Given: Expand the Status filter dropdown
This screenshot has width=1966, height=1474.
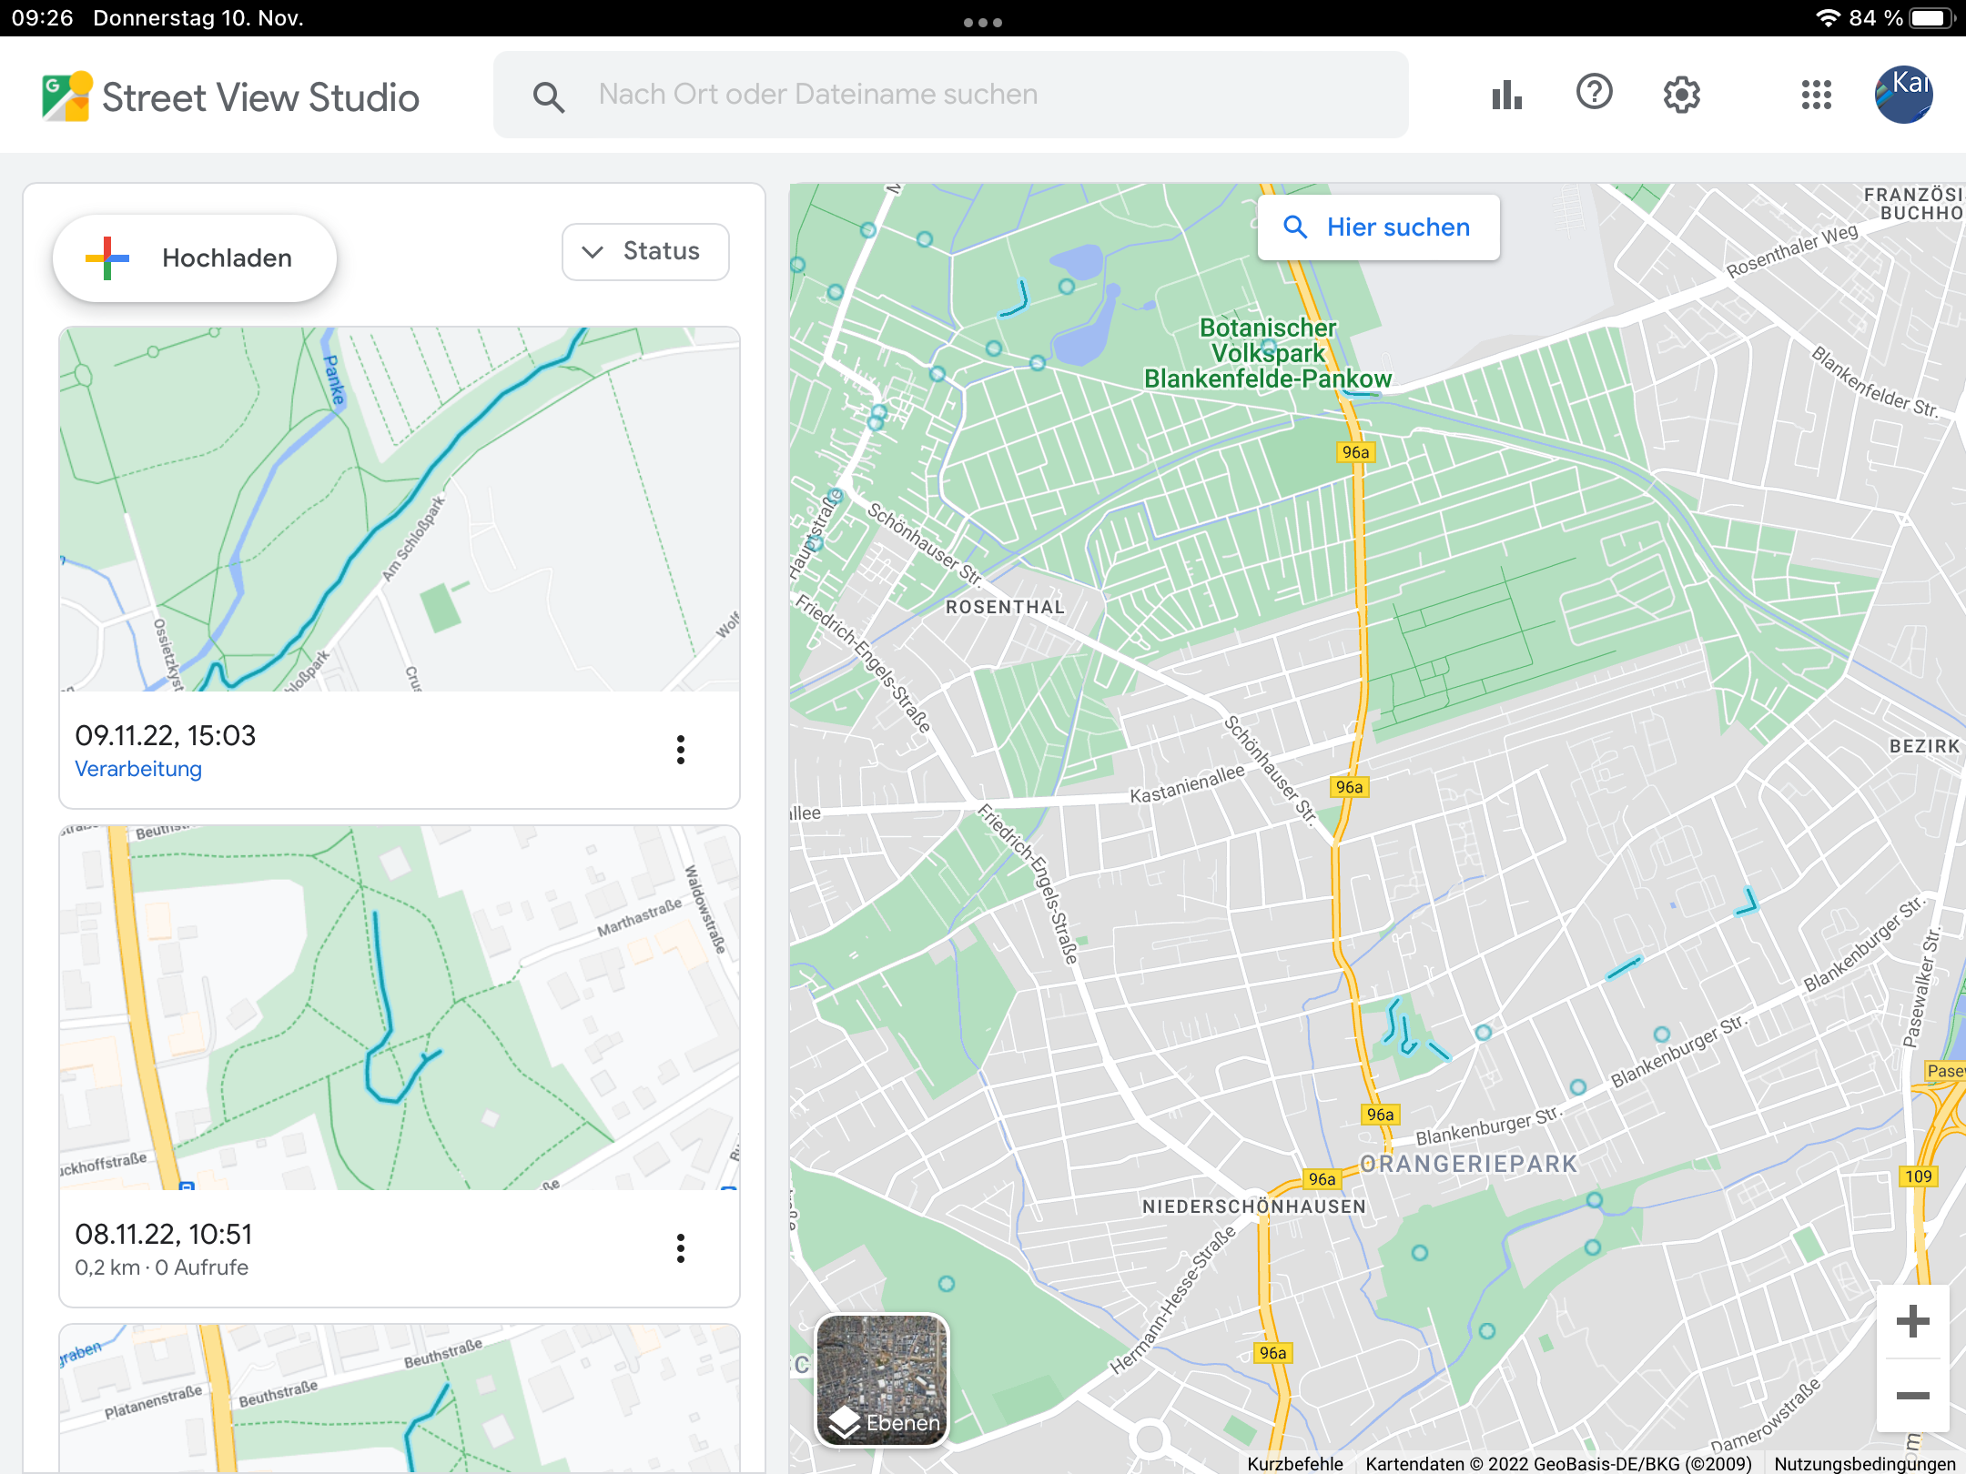Looking at the screenshot, I should 645,252.
